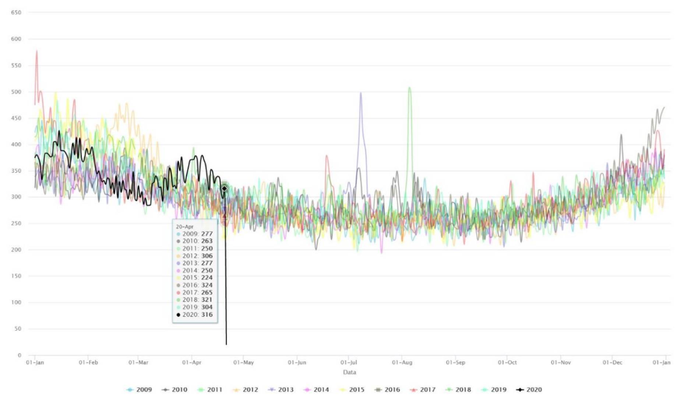684x403 pixels.
Task: Click the "01-Dec" x-axis label
Action: pyautogui.click(x=612, y=363)
